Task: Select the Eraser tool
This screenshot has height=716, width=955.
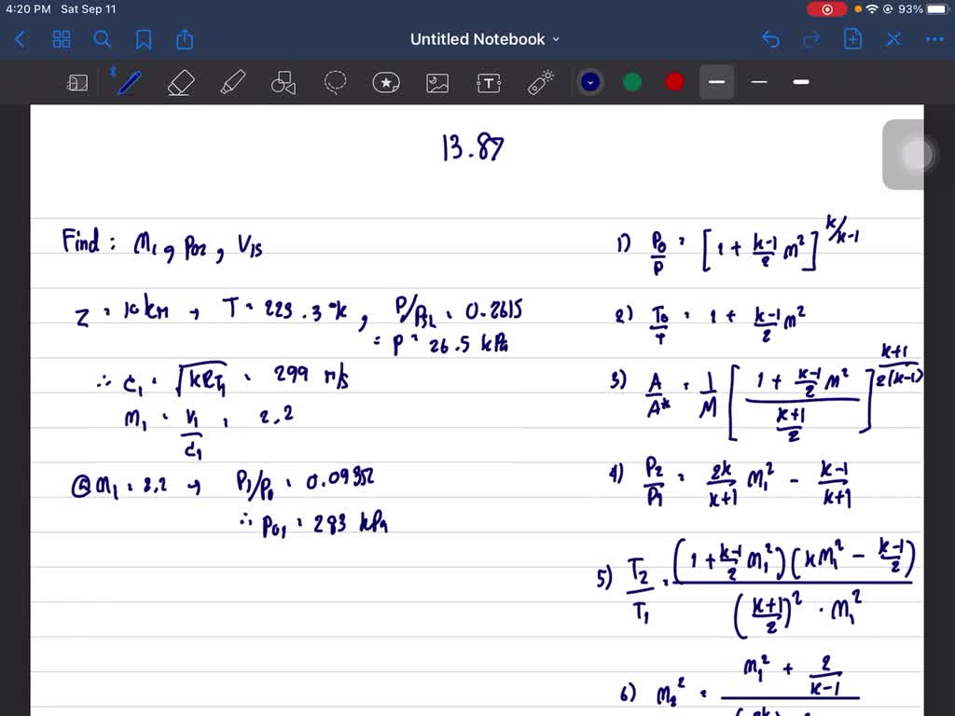Action: coord(179,83)
